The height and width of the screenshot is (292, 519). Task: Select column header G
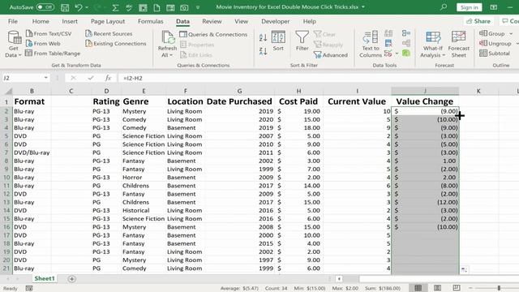[x=239, y=91]
